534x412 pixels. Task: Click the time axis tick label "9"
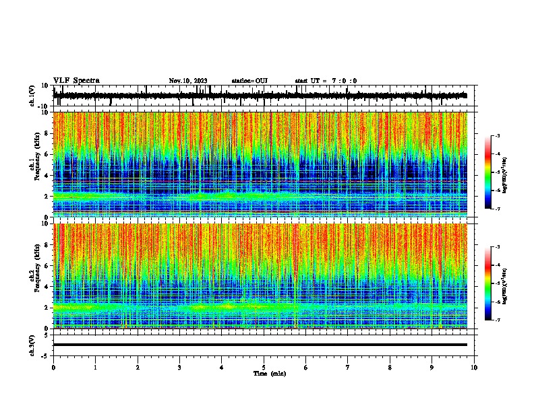point(432,368)
